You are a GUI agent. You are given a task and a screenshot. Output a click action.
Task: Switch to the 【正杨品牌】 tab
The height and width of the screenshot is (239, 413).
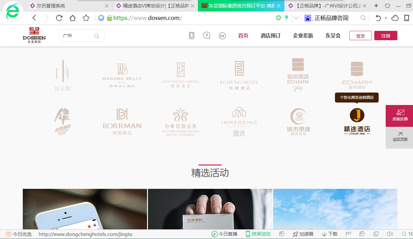pos(327,6)
